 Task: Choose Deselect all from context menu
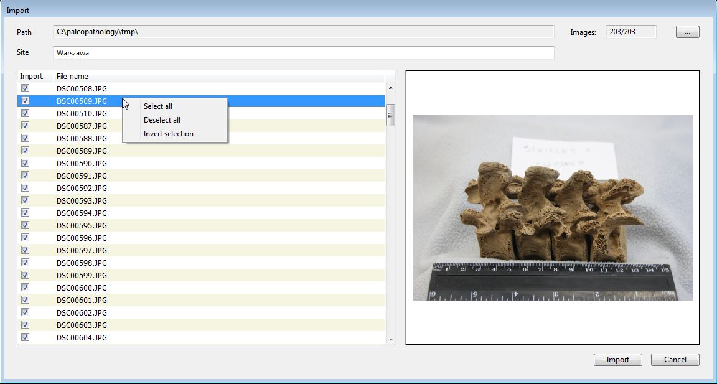pos(162,120)
